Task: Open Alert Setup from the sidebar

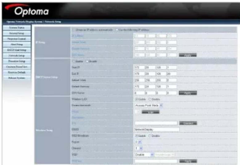Action: click(x=17, y=45)
